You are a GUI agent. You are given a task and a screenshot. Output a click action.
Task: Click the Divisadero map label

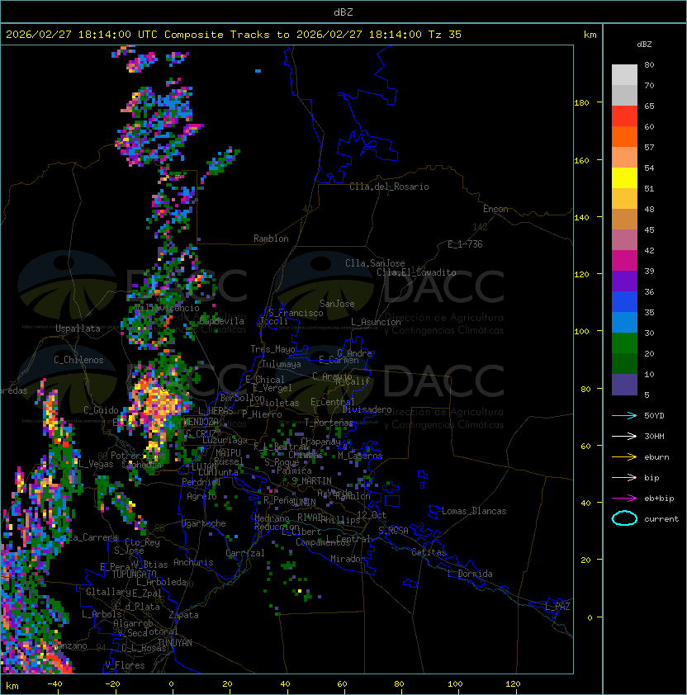click(367, 409)
